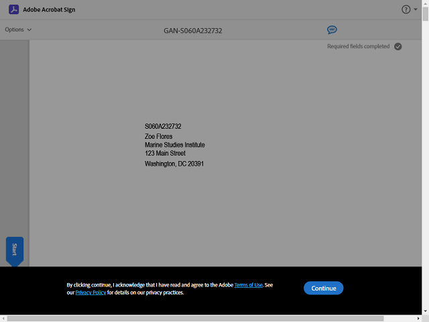Click the document title GAN-S060A232732
Image resolution: width=429 pixels, height=322 pixels.
(x=193, y=31)
